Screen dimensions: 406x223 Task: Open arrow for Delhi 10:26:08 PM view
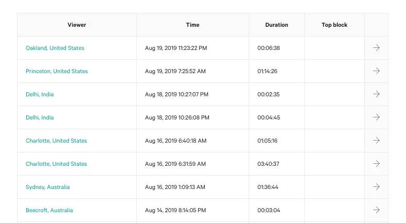[376, 117]
